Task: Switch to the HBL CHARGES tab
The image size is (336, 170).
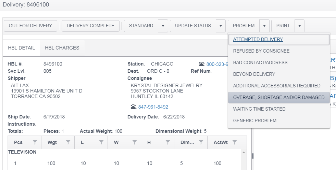Action: [x=62, y=48]
